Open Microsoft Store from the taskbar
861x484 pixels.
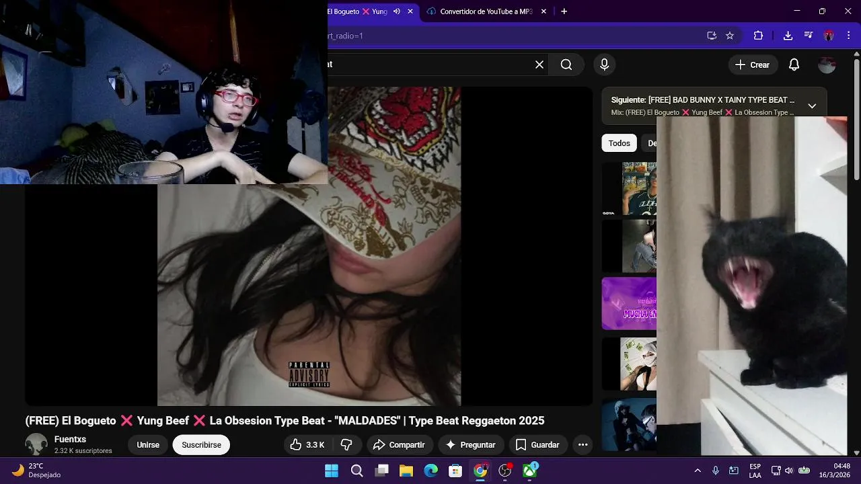click(x=455, y=471)
